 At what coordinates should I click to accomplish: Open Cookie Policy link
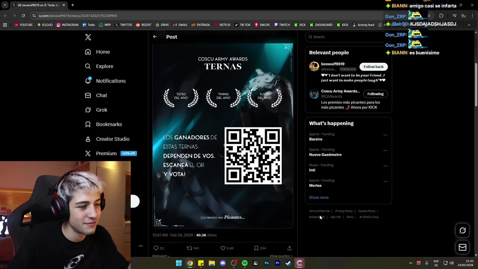pyautogui.click(x=367, y=211)
